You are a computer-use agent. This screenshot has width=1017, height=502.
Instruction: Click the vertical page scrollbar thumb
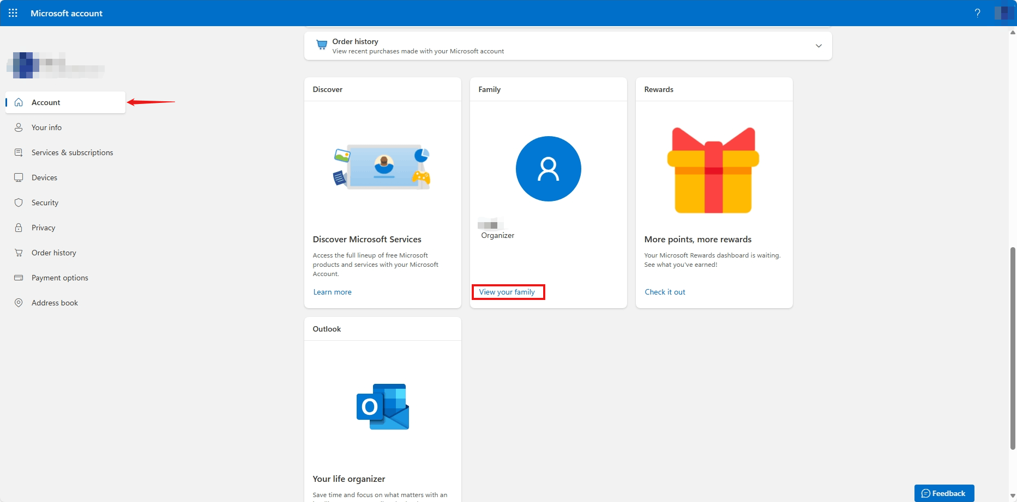pyautogui.click(x=1013, y=348)
